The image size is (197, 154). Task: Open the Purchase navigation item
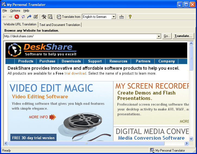pyautogui.click(x=47, y=61)
